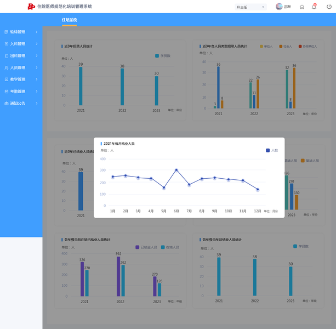Open the 教学管理 menu item
This screenshot has width=336, height=329.
[21, 80]
